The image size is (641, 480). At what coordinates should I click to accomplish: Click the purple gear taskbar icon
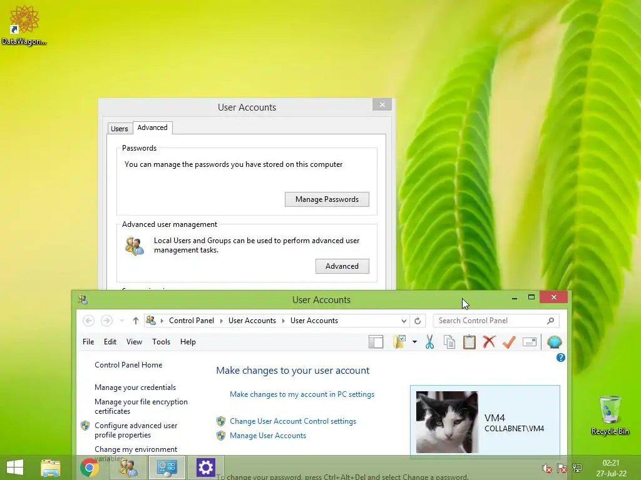click(205, 467)
